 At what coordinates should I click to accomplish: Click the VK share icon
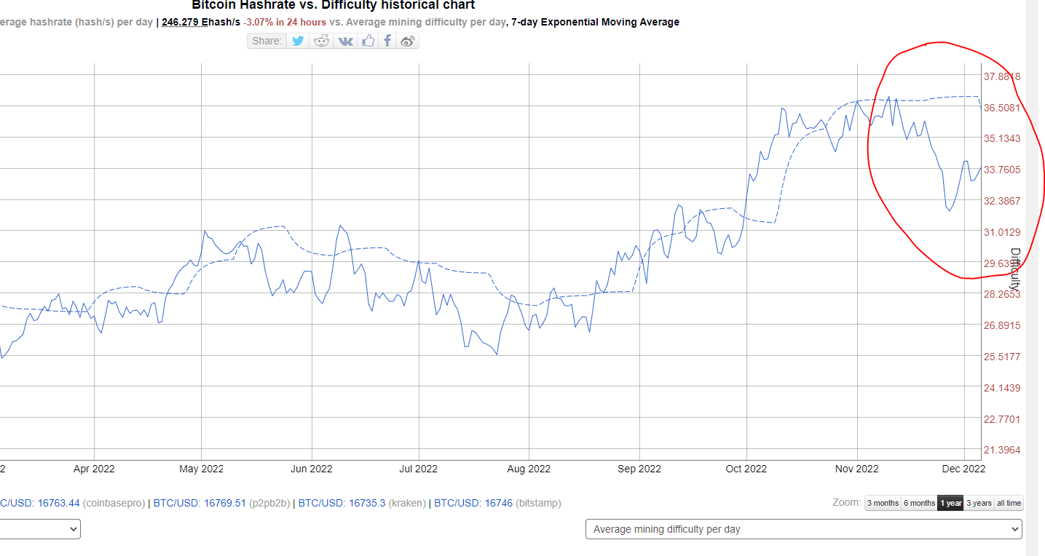tap(345, 41)
